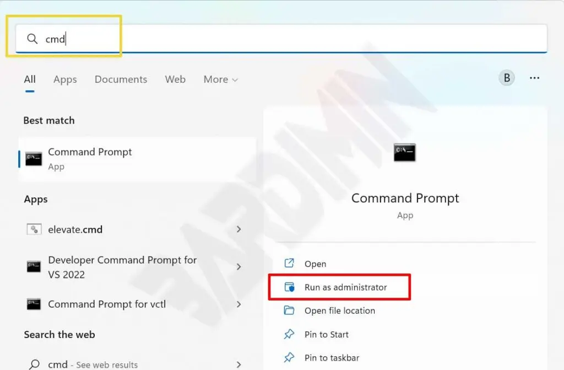Select the Command Prompt best match result
564x370 pixels.
coord(137,159)
